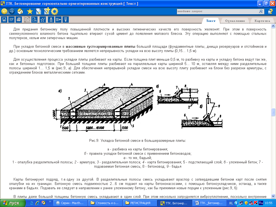276x207 pixels.
Task: Open the РЕГИСТРАЦИЯ taskbar folder
Action: [140, 203]
